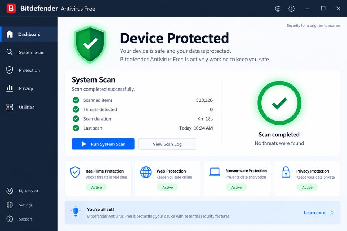Click the large green Device Protected shield
Image resolution: width=347 pixels, height=231 pixels.
[90, 44]
